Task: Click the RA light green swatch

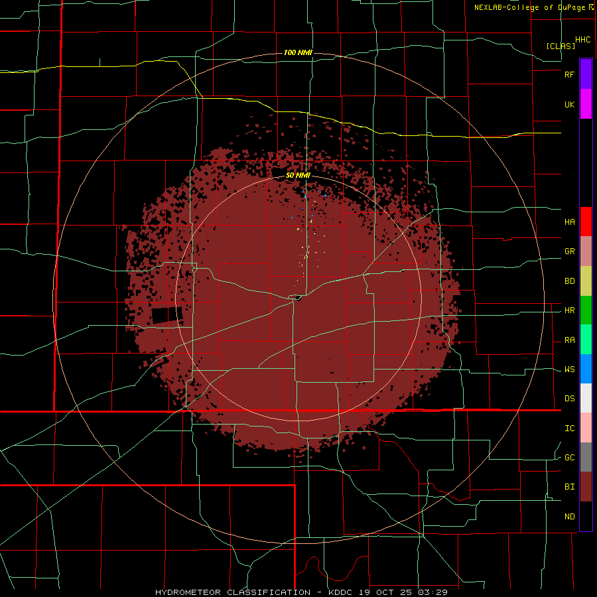Action: coord(586,340)
